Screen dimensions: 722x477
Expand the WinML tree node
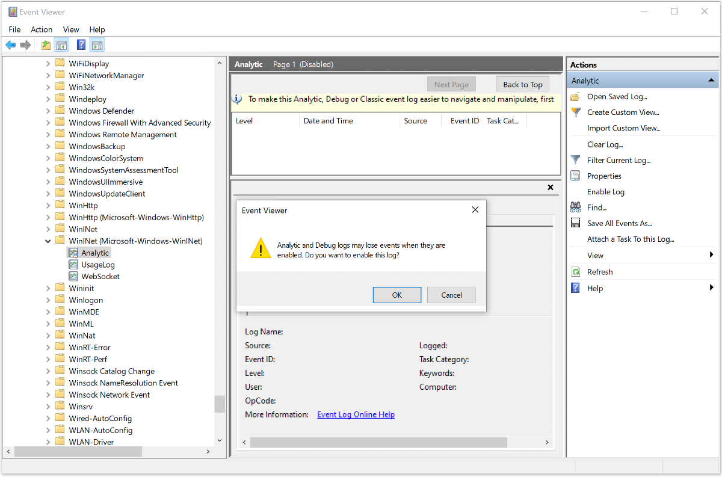coord(48,324)
